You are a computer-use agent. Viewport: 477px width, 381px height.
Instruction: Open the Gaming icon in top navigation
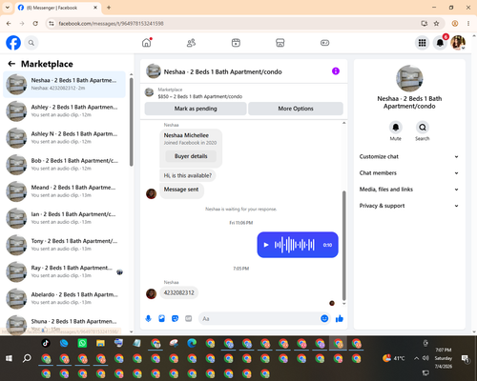tap(324, 43)
